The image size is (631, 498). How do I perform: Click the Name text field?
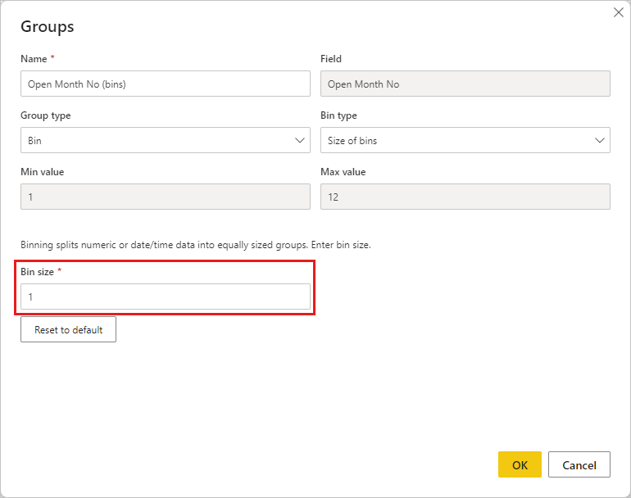coord(165,84)
